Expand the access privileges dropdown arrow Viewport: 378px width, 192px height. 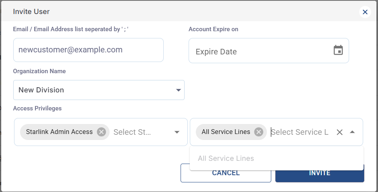[177, 132]
